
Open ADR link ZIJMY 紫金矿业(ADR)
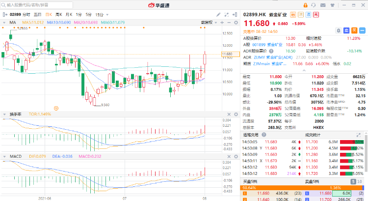273,57
